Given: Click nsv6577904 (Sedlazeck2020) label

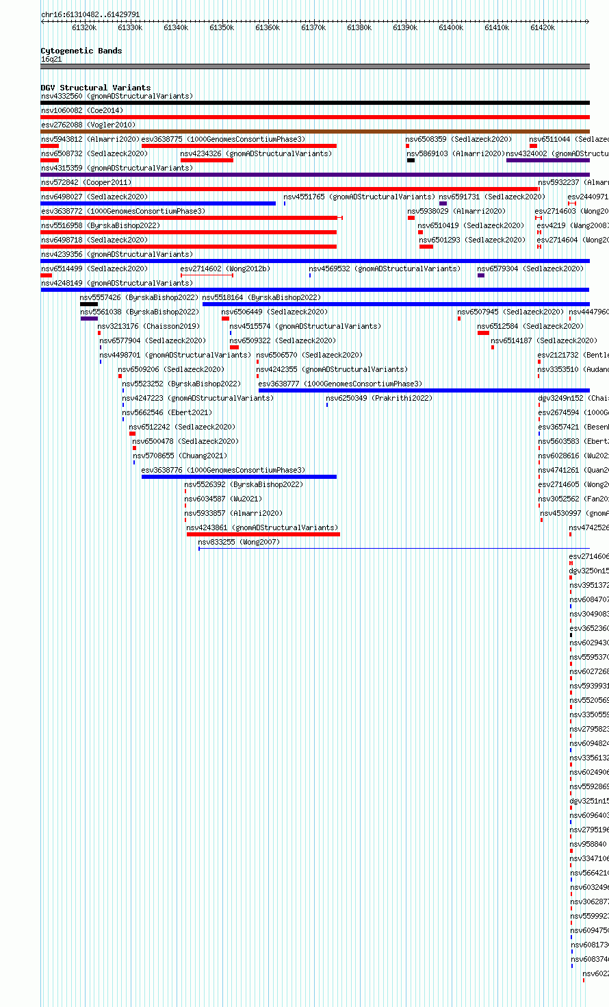Looking at the screenshot, I should [153, 340].
